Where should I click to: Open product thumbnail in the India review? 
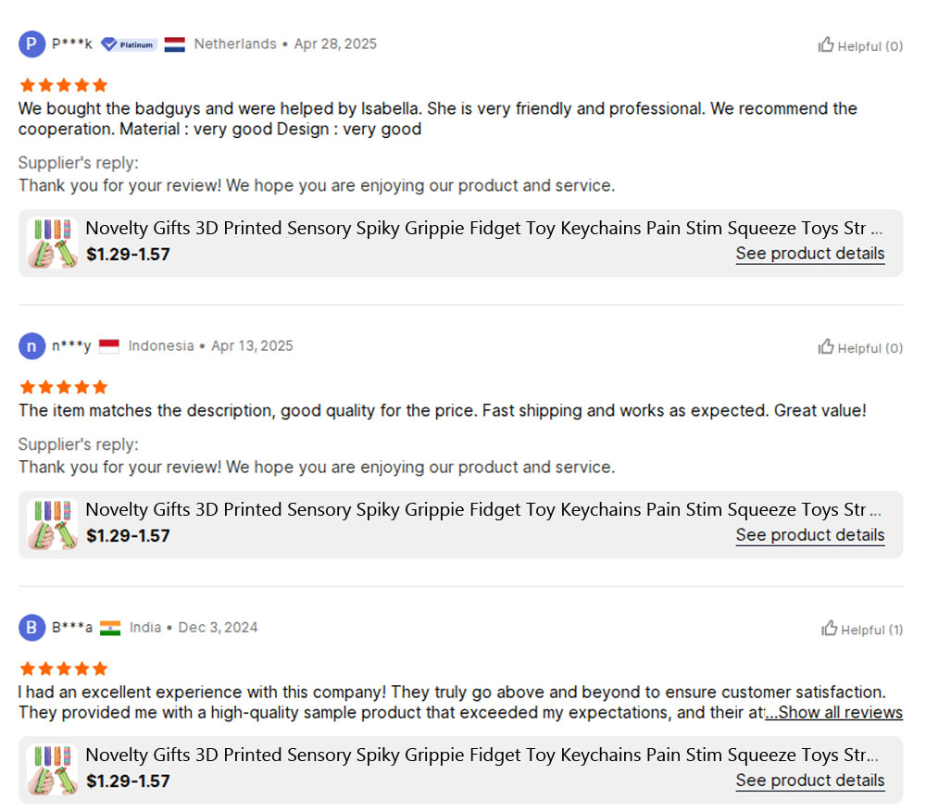[53, 770]
